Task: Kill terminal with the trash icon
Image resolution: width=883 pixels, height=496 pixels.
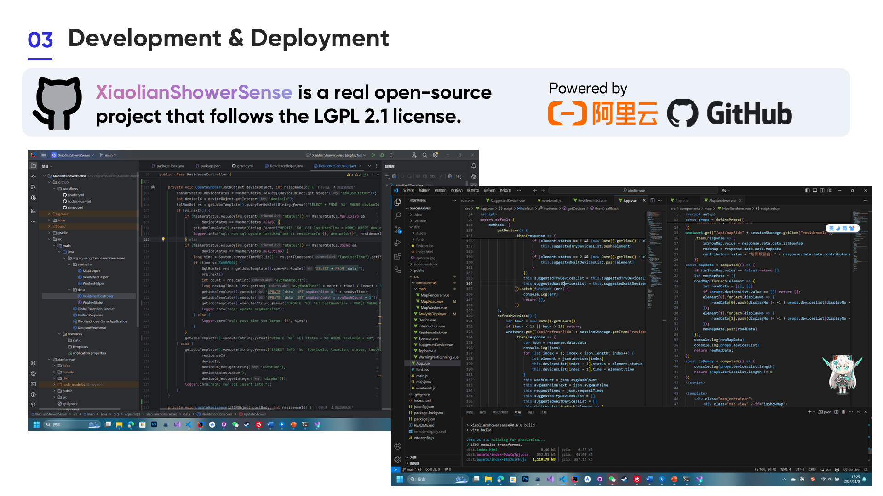Action: pos(843,412)
